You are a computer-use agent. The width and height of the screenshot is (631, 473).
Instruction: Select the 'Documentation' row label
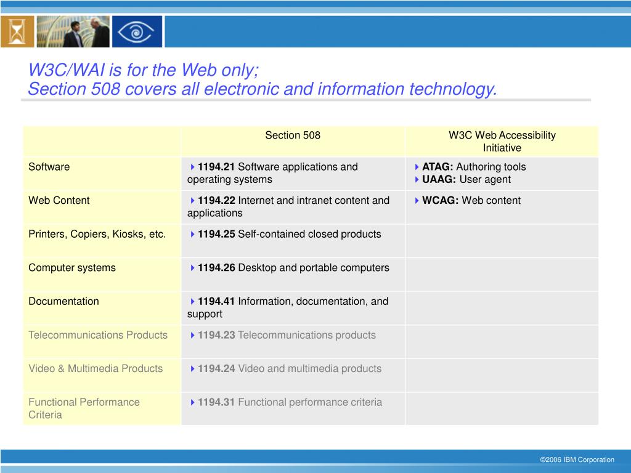pos(63,301)
